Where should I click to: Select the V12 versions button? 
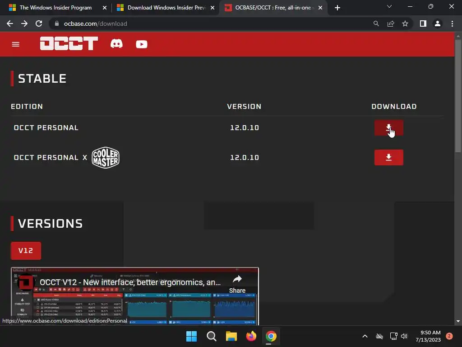26,250
